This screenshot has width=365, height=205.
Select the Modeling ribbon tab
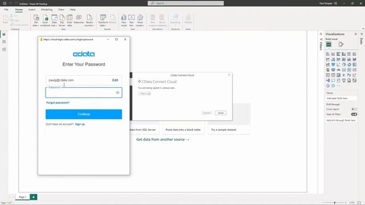click(x=47, y=10)
